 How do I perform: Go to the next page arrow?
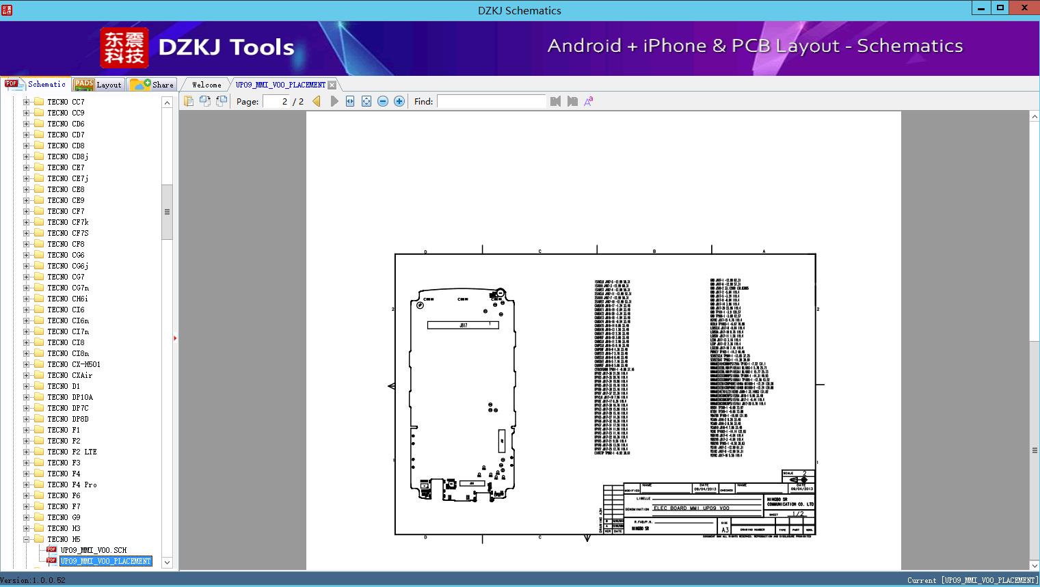[x=334, y=101]
